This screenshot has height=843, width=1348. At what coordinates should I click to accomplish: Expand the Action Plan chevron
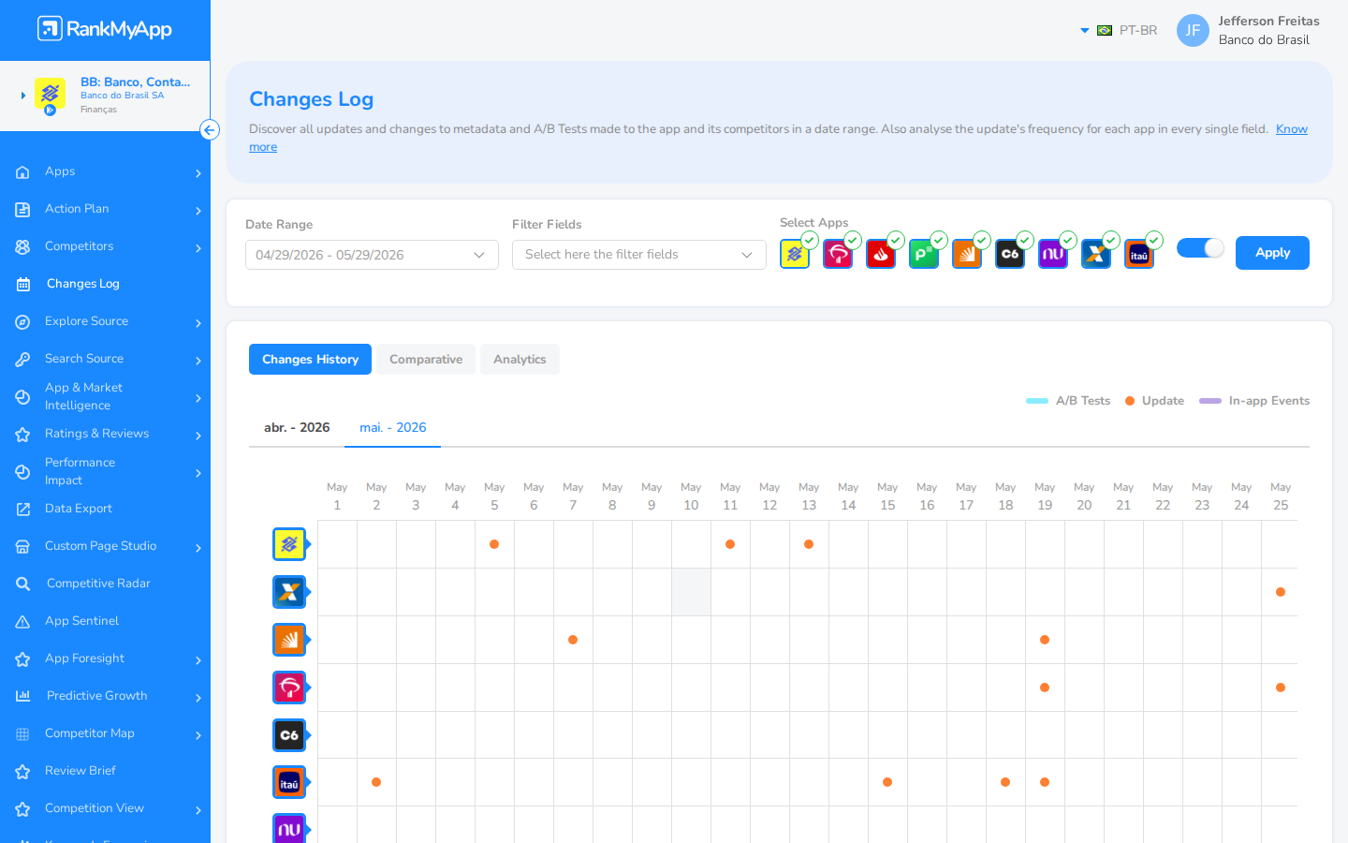click(x=198, y=211)
